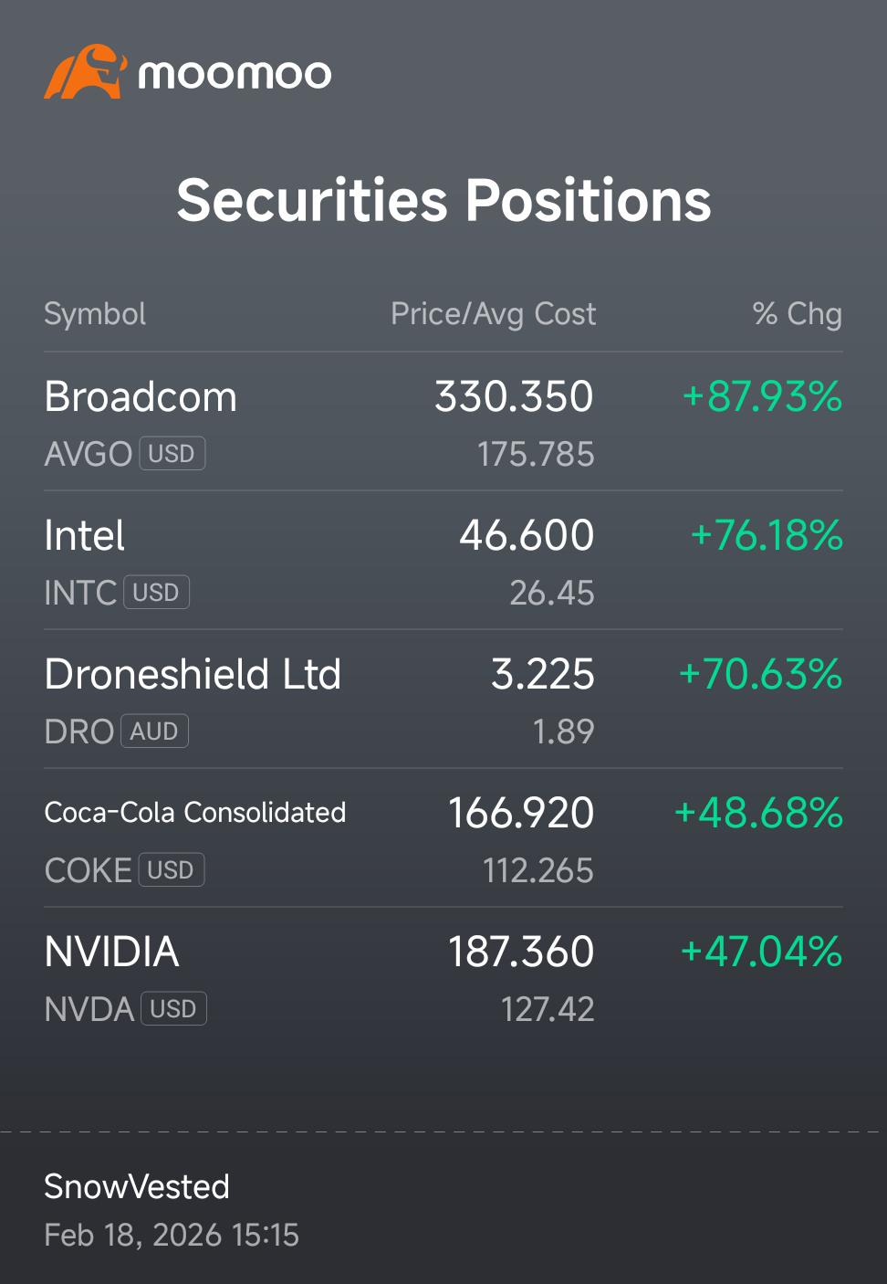Click the USD badge beside INTC
Viewport: 887px width, 1284px height.
156,593
